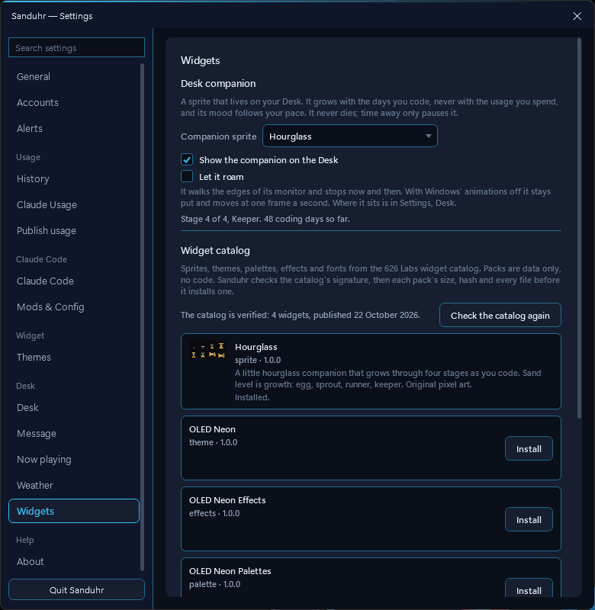
Task: Install the OLED Neon theme
Action: pos(529,448)
